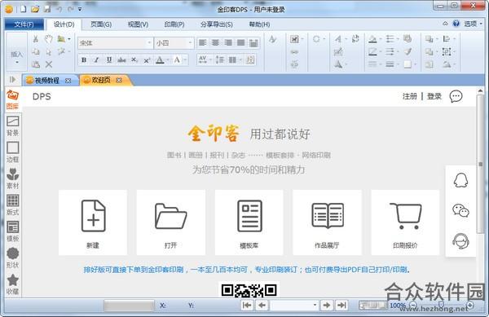Close the 视频教程 tab

pos(68,81)
